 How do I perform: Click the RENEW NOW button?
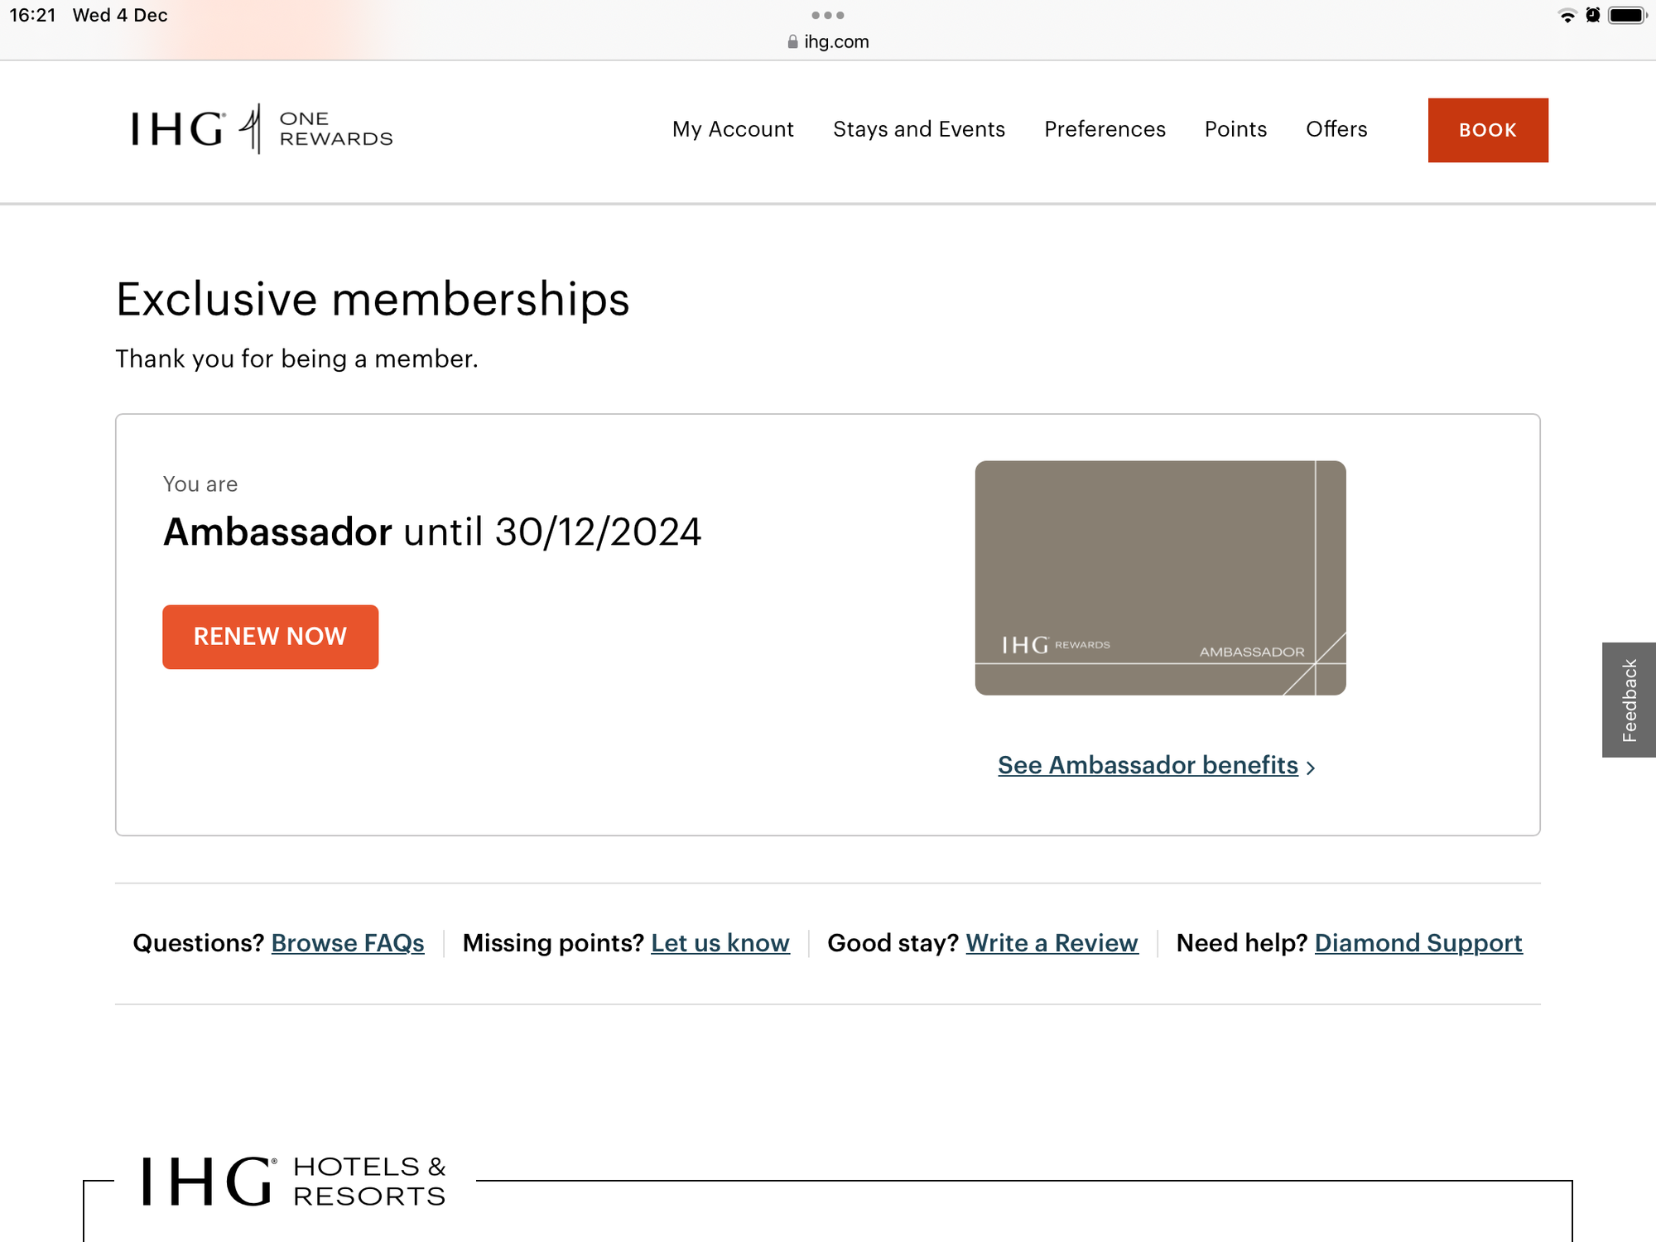tap(270, 637)
